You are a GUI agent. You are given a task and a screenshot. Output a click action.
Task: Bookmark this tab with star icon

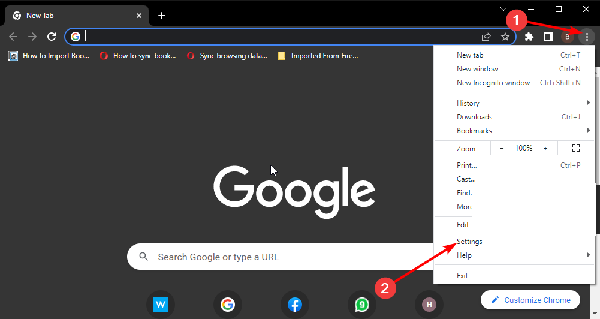(x=505, y=37)
